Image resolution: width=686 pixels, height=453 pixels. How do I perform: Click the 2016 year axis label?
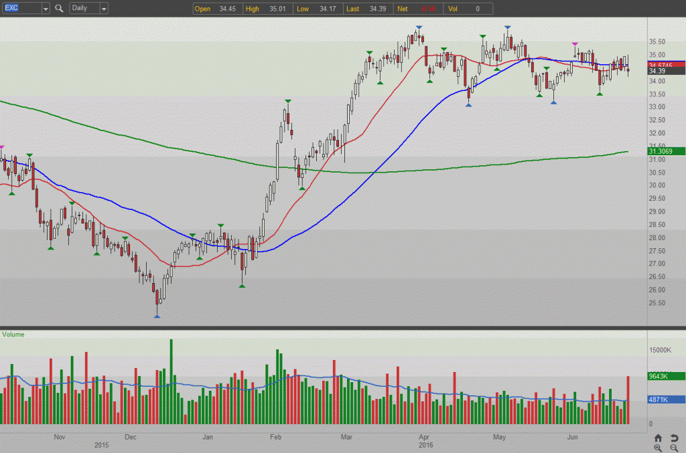[x=425, y=445]
